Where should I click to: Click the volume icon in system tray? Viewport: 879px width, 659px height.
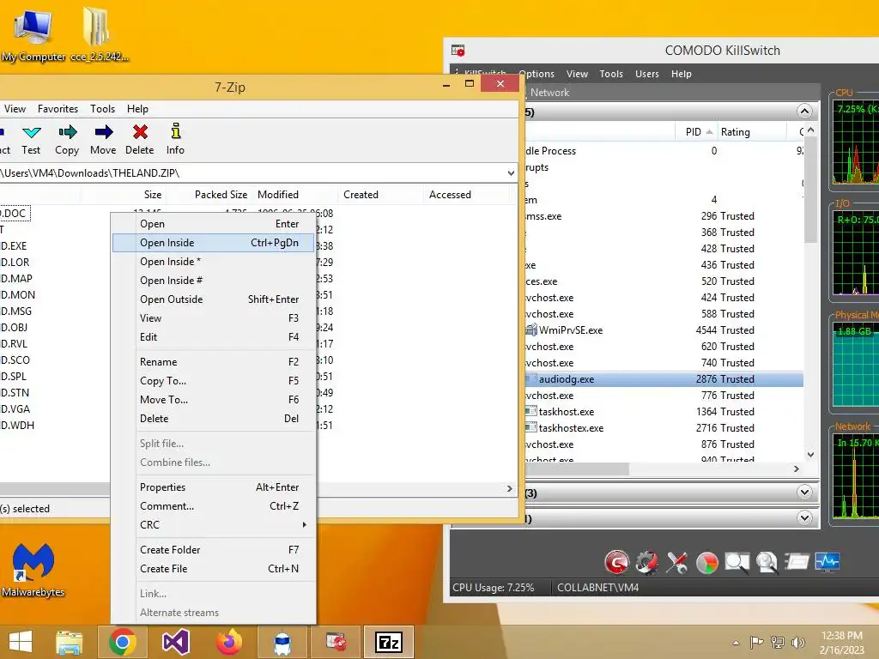point(797,643)
